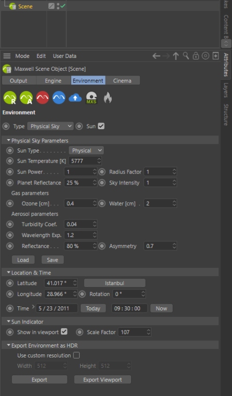Open the attribute manager hamburger menu
This screenshot has width=232, height=396.
[x=7, y=56]
